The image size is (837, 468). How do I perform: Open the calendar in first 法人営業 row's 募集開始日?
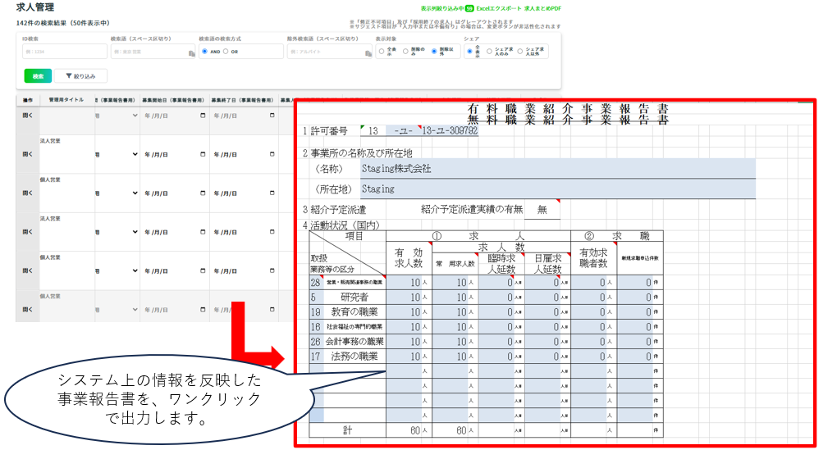tap(203, 154)
